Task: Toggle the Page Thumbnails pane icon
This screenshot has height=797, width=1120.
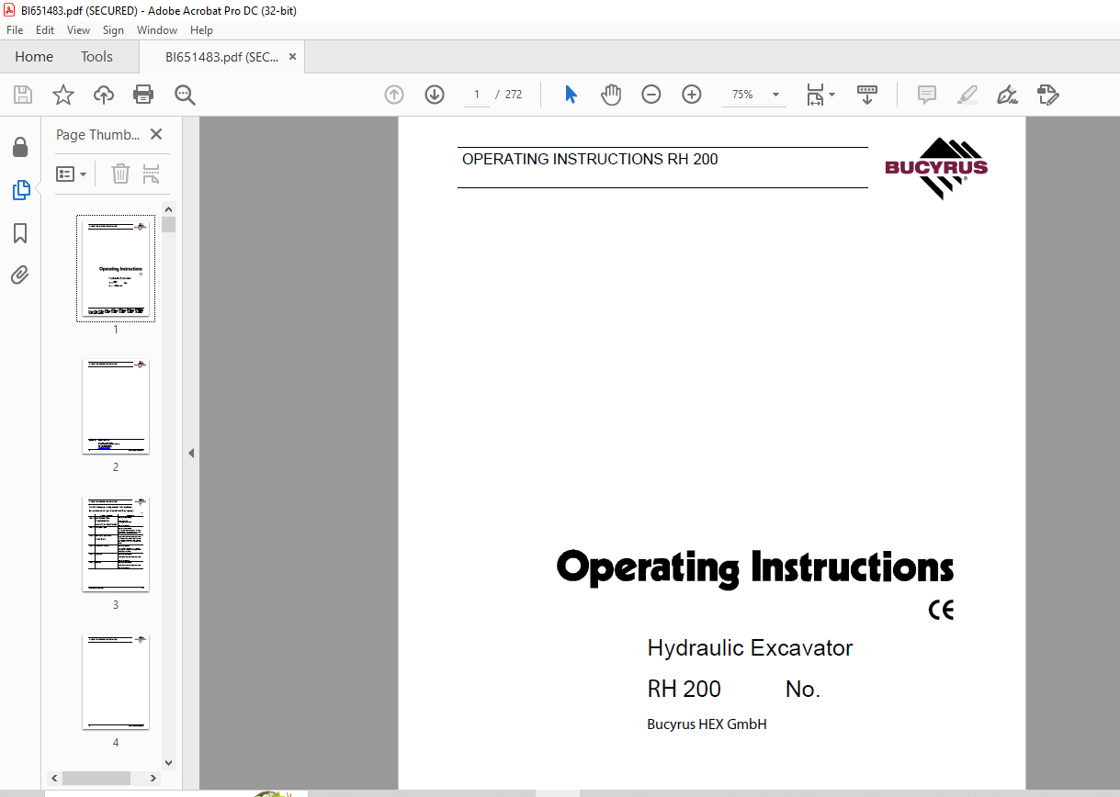Action: pyautogui.click(x=20, y=190)
